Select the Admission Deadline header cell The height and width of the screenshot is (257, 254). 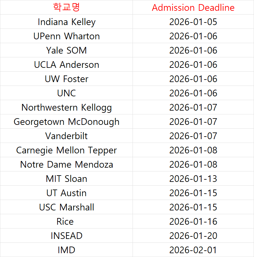(193, 7)
